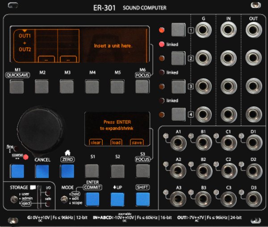Toggle the linked LED between channels 1 and 2

(x=162, y=44)
